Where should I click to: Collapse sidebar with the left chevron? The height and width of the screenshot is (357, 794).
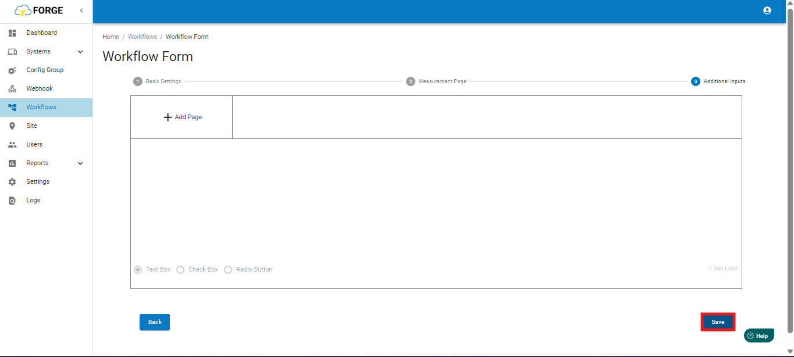pyautogui.click(x=81, y=10)
